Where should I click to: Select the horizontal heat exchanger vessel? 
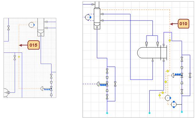[152, 53]
